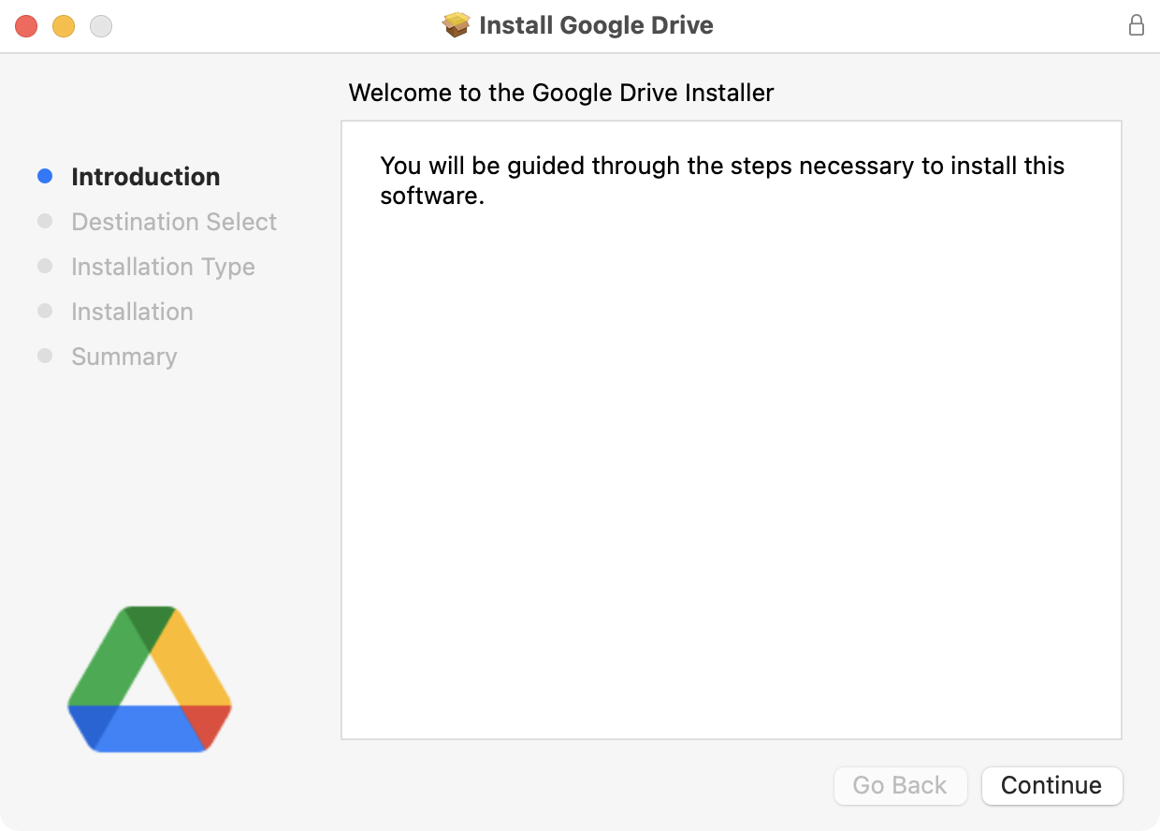Close the installer with the red button
This screenshot has width=1160, height=831.
[26, 26]
